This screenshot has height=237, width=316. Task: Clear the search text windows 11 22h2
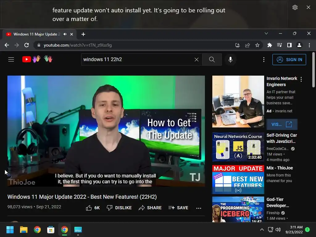pyautogui.click(x=197, y=60)
